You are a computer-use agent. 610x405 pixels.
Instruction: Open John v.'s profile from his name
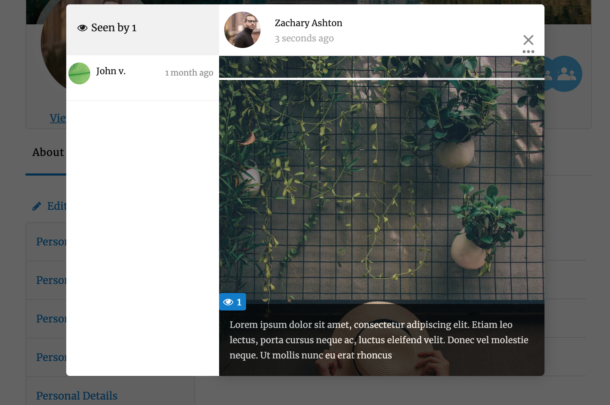click(111, 71)
